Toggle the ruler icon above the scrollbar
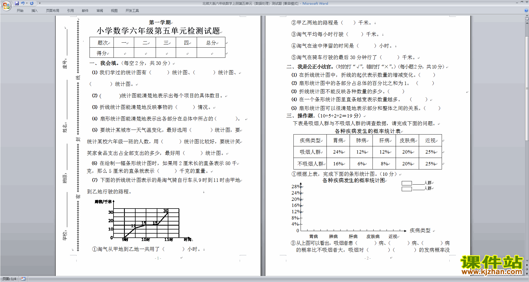Viewport: 529px width, 282px height. 527,19
